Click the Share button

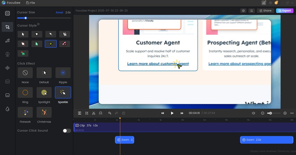[266, 11]
